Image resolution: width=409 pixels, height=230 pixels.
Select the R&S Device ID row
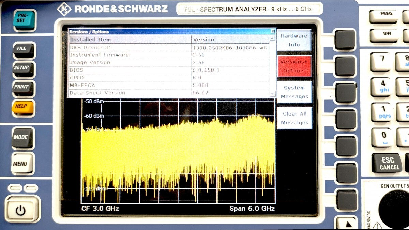tap(169, 48)
